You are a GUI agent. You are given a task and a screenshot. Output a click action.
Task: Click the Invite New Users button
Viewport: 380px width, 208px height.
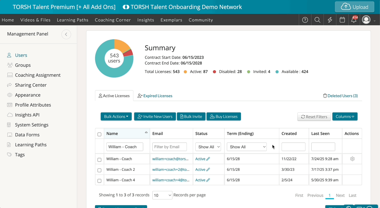pyautogui.click(x=155, y=117)
